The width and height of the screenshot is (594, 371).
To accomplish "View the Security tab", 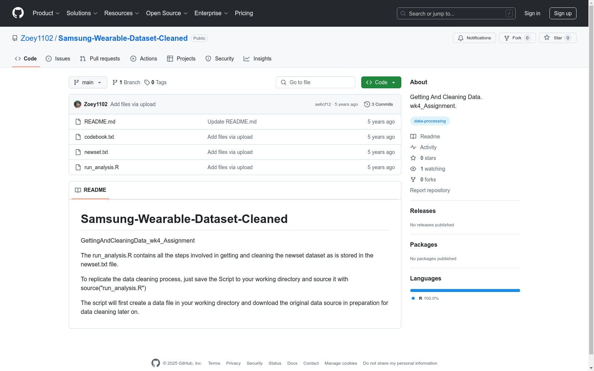I will 220,59.
